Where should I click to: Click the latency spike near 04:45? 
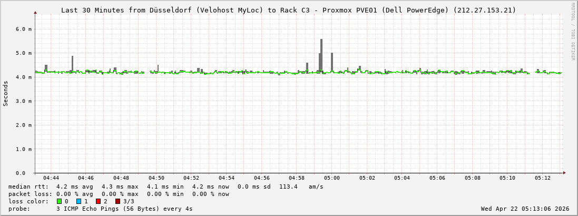[x=72, y=63]
